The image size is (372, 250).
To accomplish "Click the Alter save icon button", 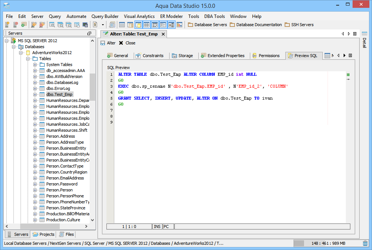I will pyautogui.click(x=103, y=43).
